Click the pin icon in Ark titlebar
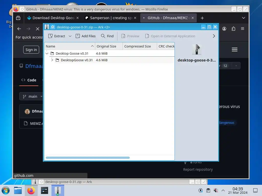The image size is (262, 196). coord(53,27)
